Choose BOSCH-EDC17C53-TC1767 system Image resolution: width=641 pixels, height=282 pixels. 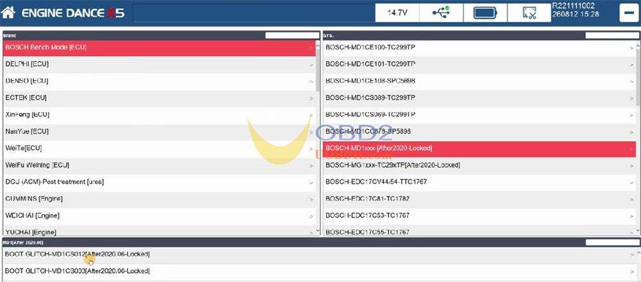click(479, 215)
